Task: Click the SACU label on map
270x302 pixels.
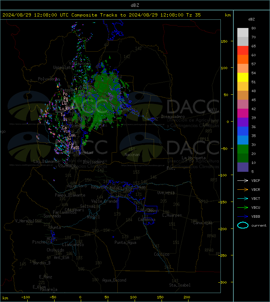Action: click(212, 110)
